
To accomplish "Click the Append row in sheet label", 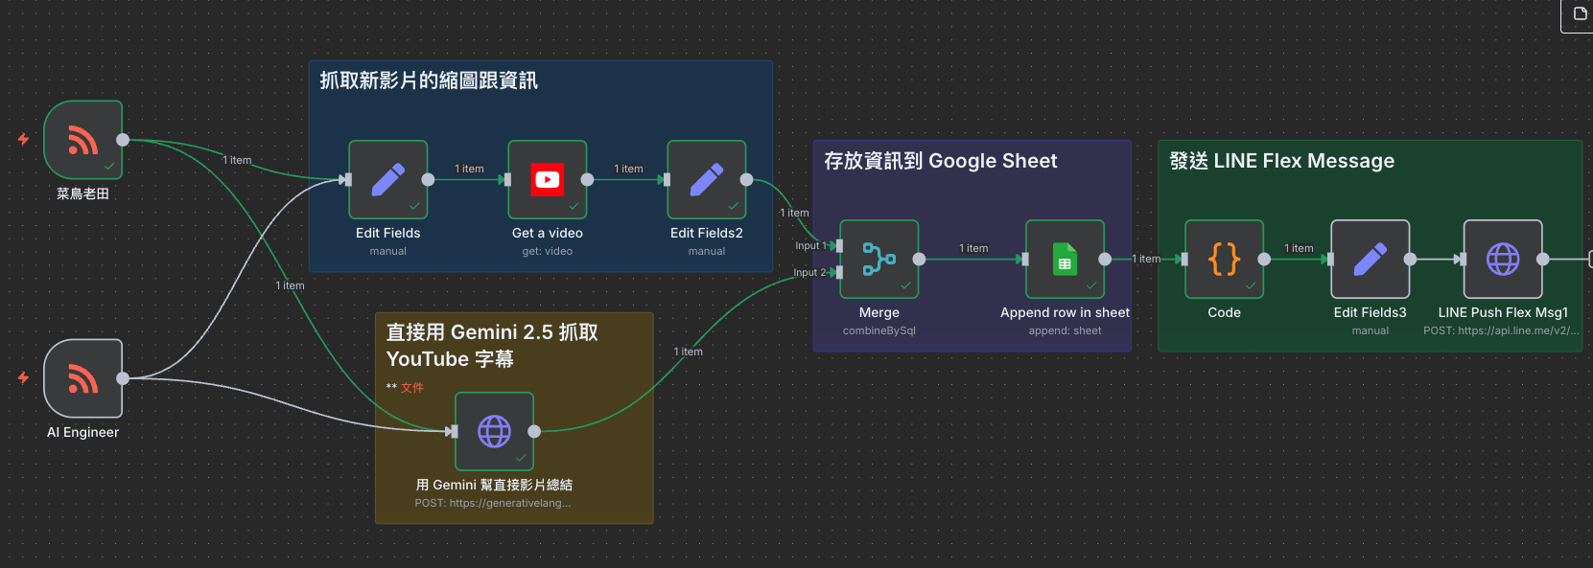I will pos(1066,312).
